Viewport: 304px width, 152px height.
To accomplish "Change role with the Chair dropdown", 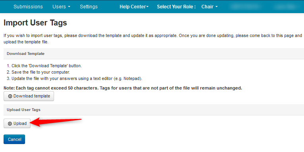I will click(209, 7).
